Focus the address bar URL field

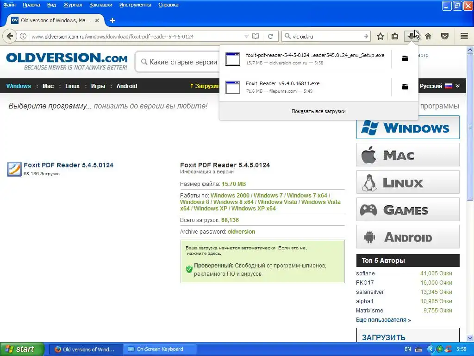click(136, 36)
